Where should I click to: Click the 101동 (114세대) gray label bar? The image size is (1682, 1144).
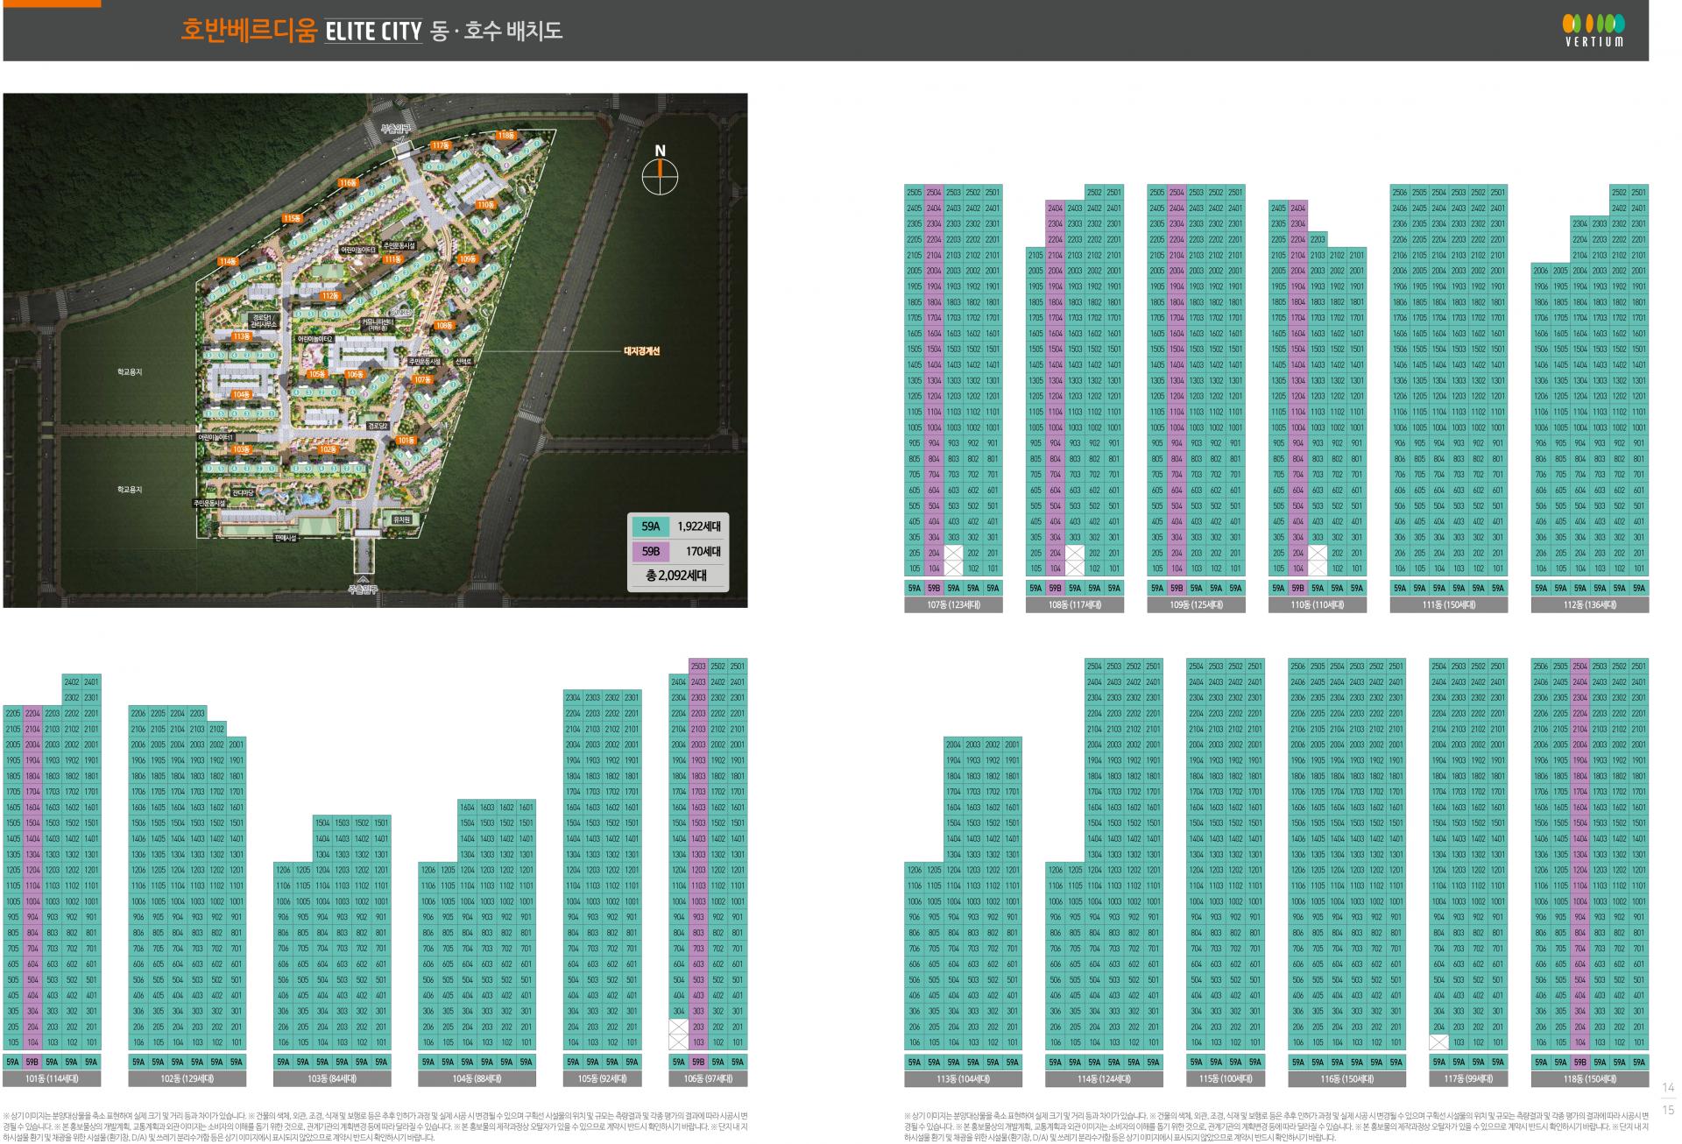(x=53, y=1079)
